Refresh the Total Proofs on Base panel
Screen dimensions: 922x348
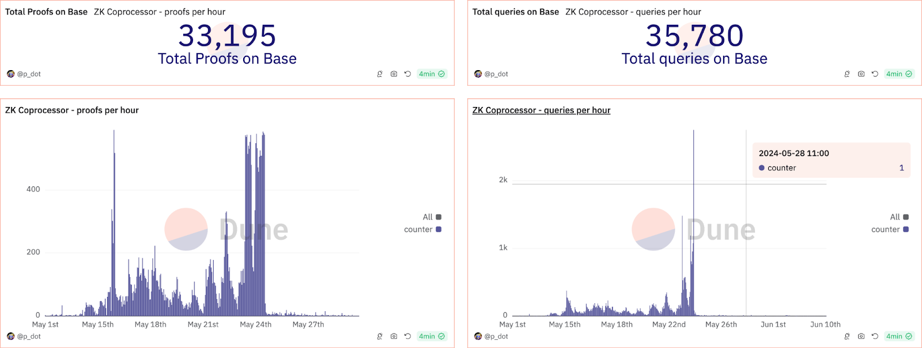point(407,74)
